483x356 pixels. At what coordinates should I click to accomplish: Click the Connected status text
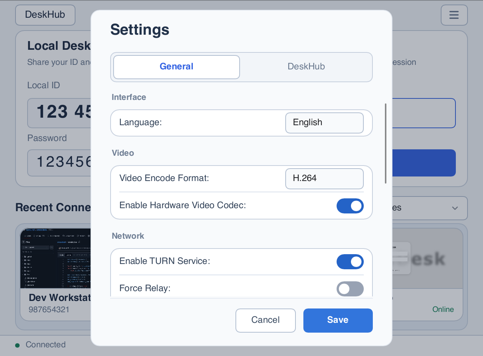[x=46, y=345]
